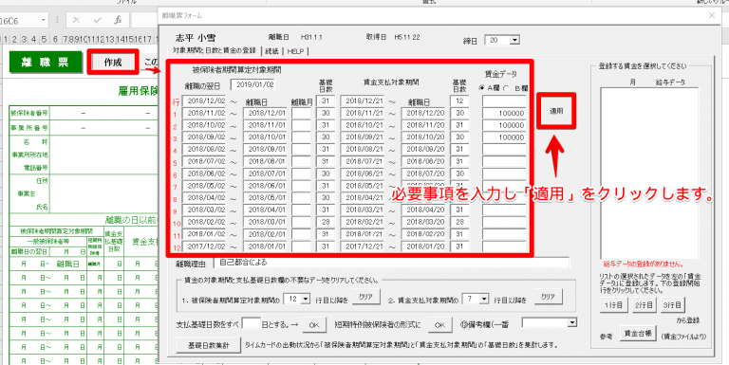Open the insert function fx icon

(x=118, y=21)
